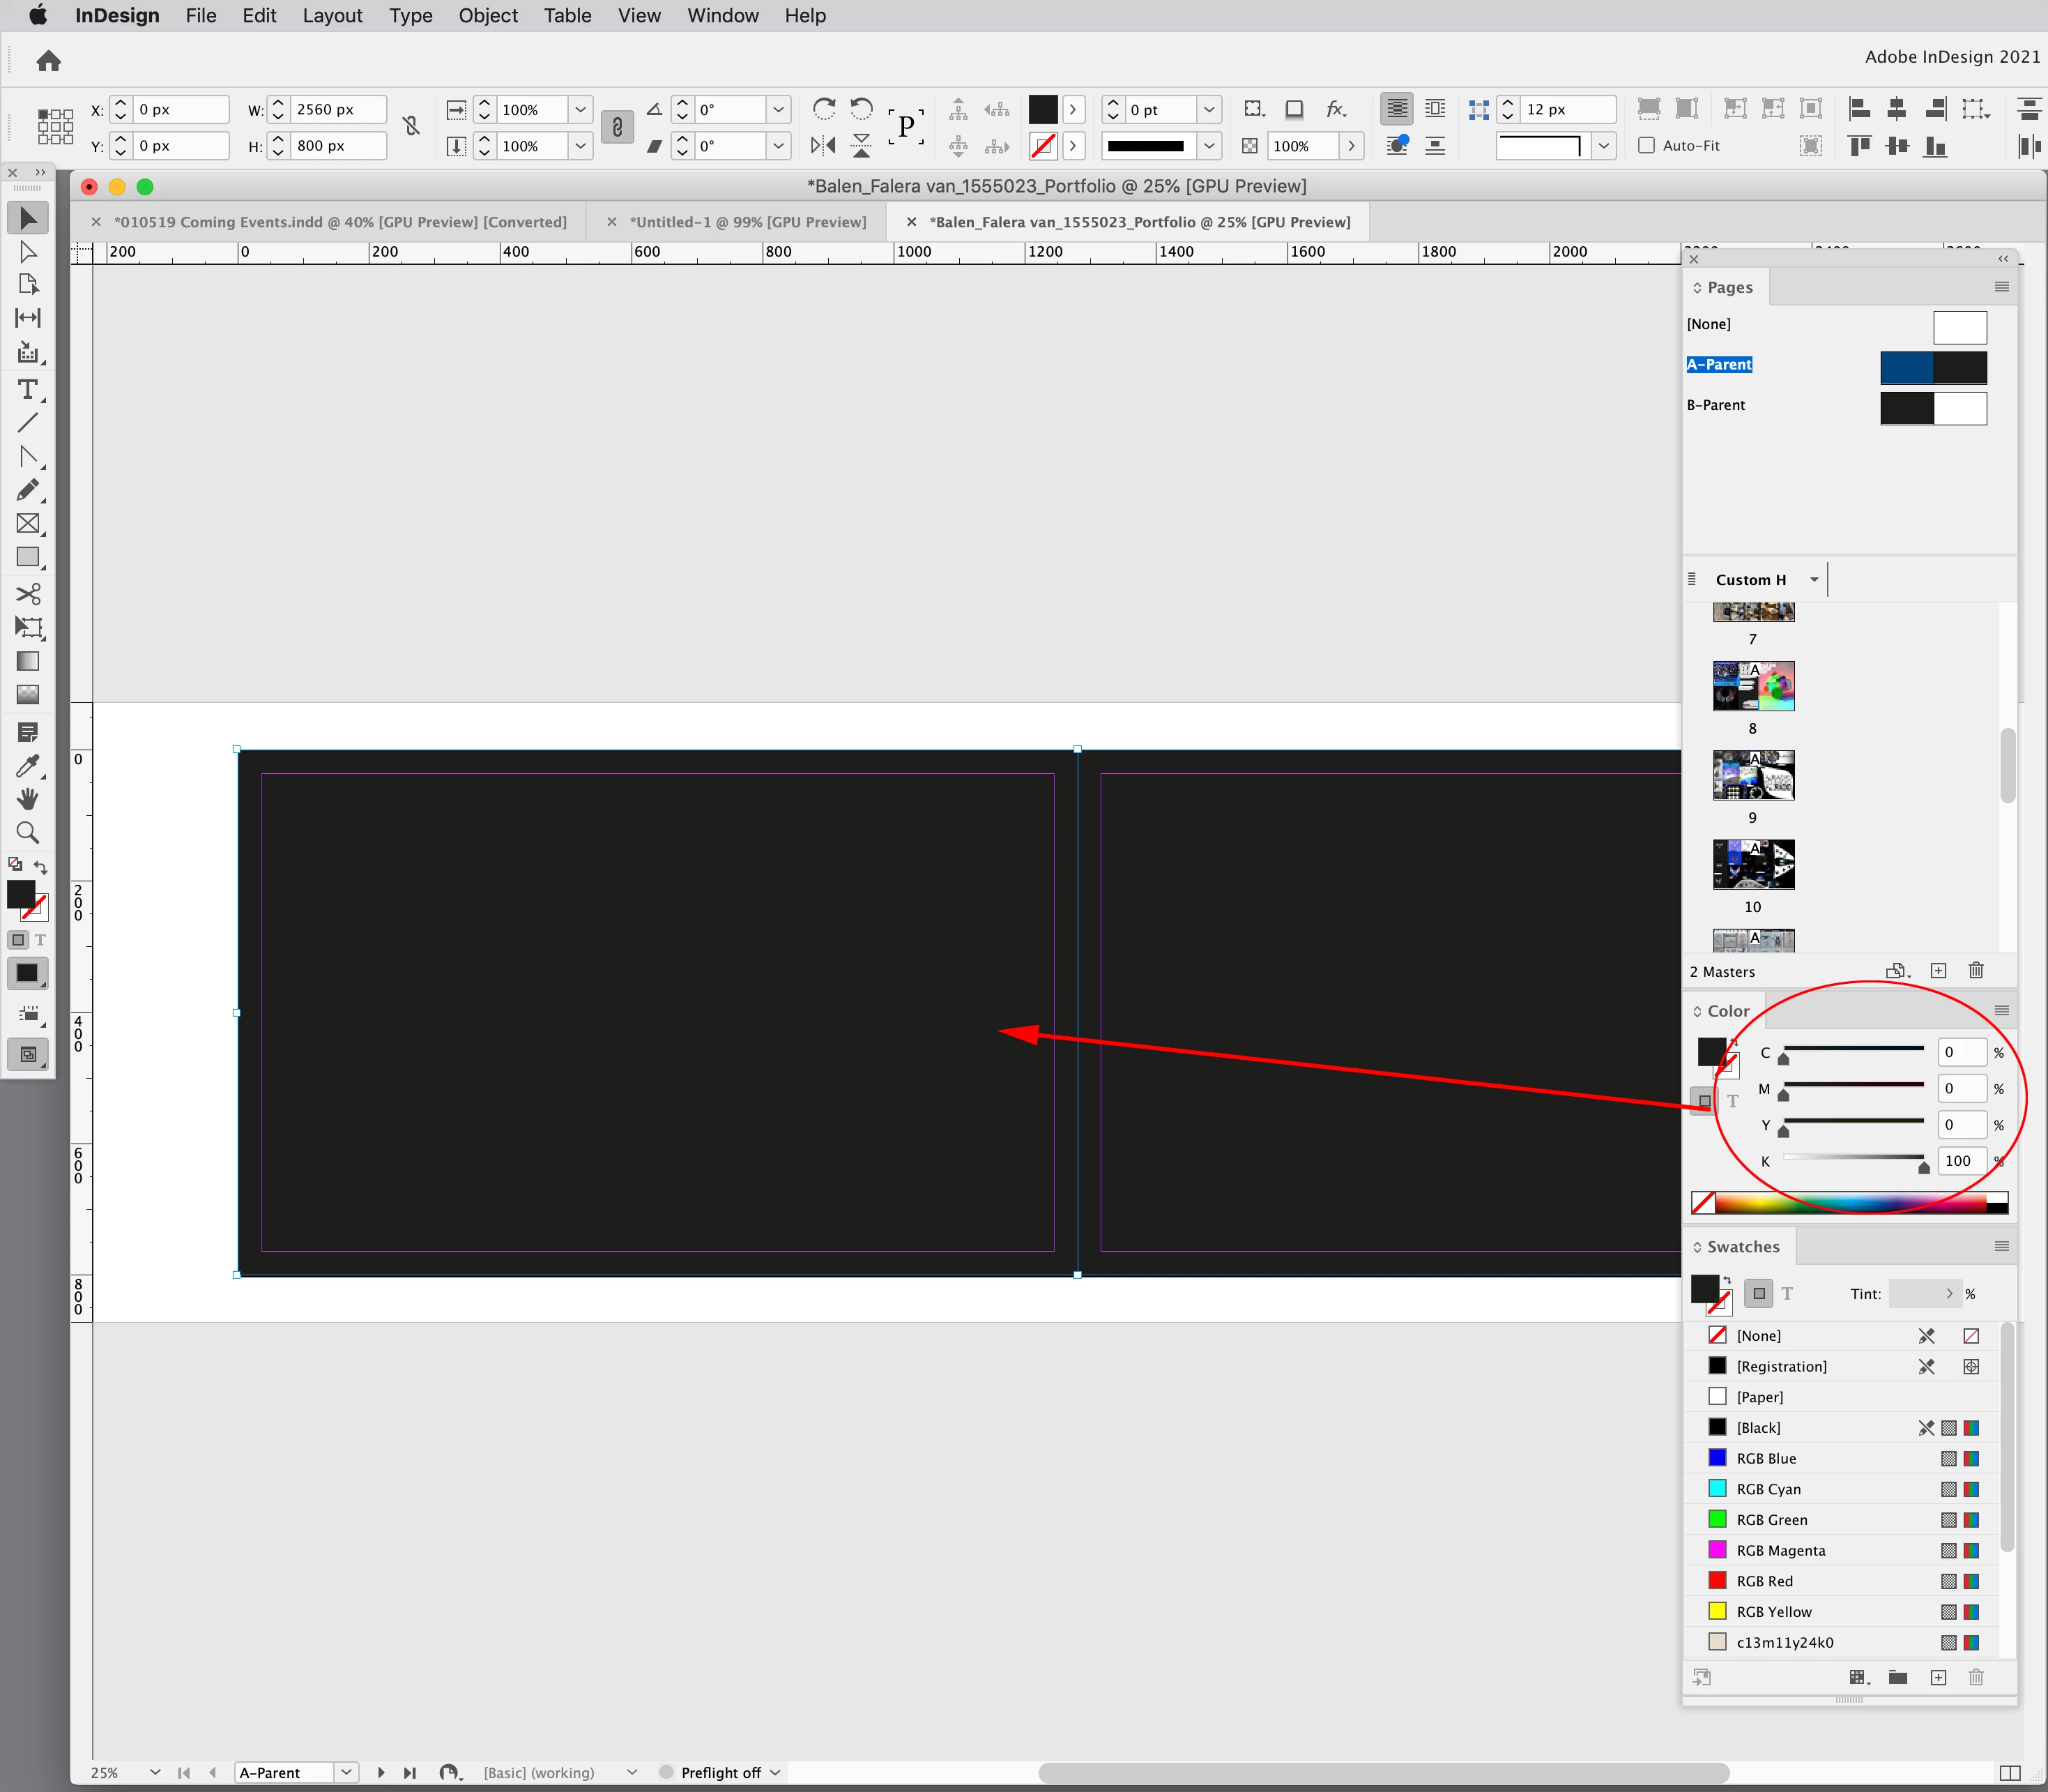The image size is (2048, 1792).
Task: Switch to the Untitled-1 document tab
Action: pos(747,222)
